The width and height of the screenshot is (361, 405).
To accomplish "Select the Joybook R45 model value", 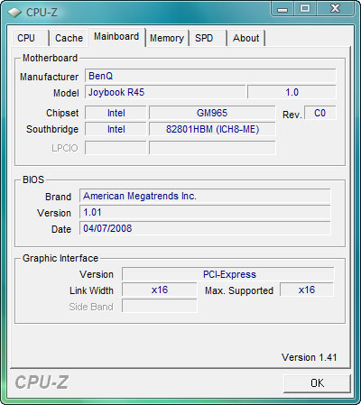I will (165, 92).
